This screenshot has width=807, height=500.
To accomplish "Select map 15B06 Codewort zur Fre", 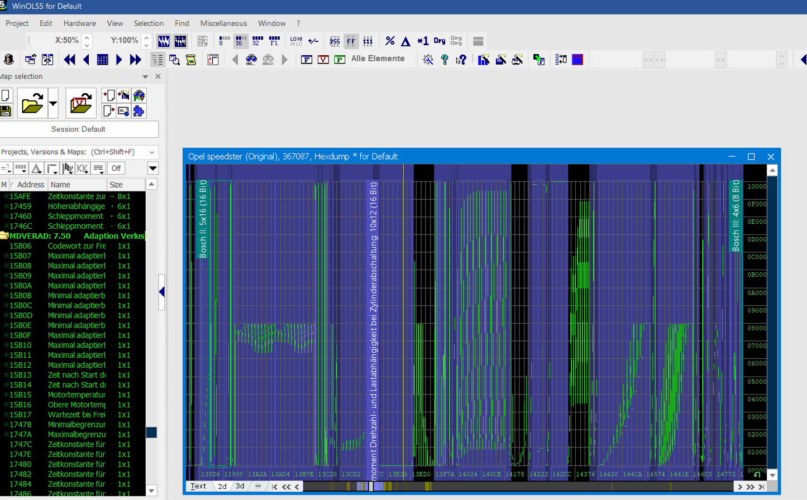I will (x=73, y=246).
